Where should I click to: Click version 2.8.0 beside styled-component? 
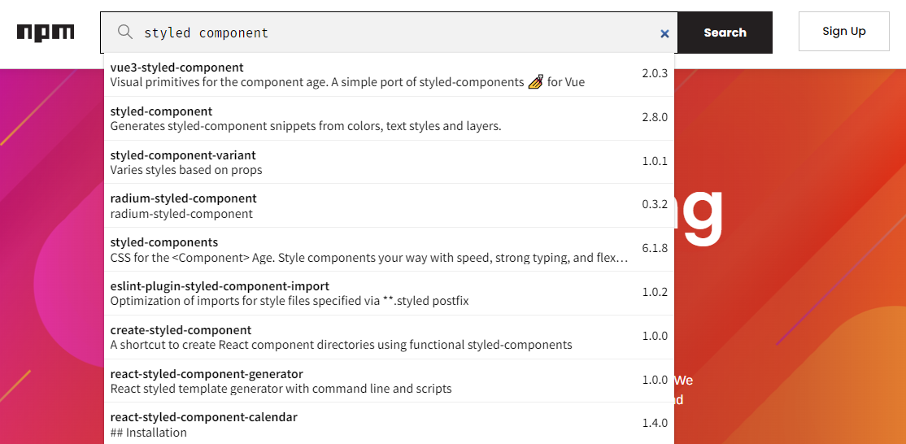[x=654, y=117]
